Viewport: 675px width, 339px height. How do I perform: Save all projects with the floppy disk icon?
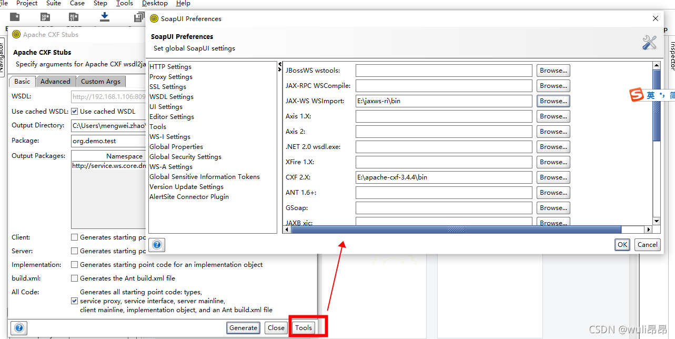tap(138, 17)
